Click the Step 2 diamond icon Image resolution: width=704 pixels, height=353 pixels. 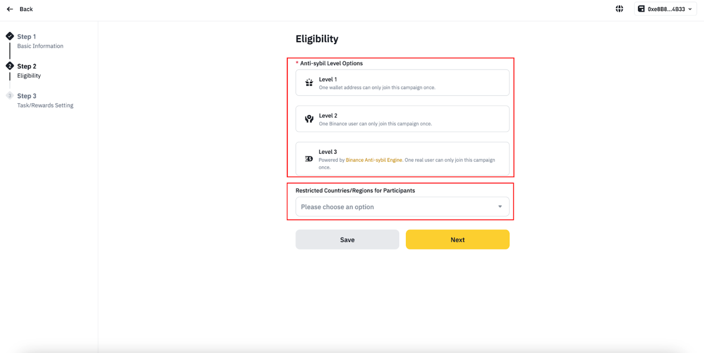point(10,66)
